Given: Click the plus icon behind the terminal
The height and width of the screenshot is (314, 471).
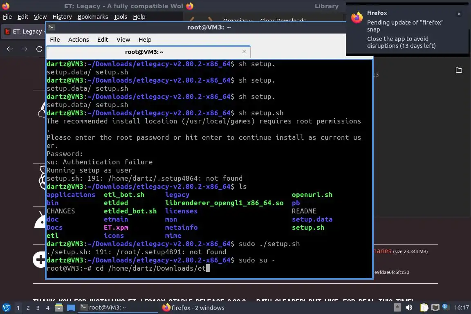Looking at the screenshot, I should click(x=40, y=259).
